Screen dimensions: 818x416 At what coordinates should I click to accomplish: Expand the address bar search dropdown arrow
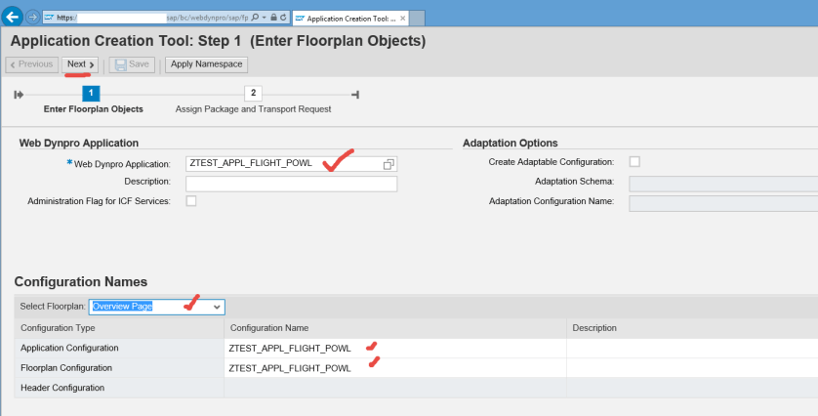tap(263, 18)
